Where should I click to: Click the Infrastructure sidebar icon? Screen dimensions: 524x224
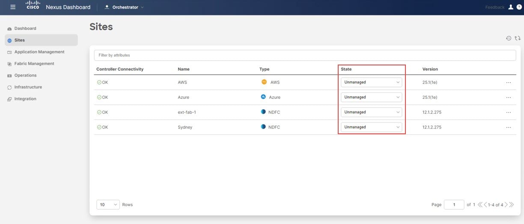pyautogui.click(x=9, y=87)
